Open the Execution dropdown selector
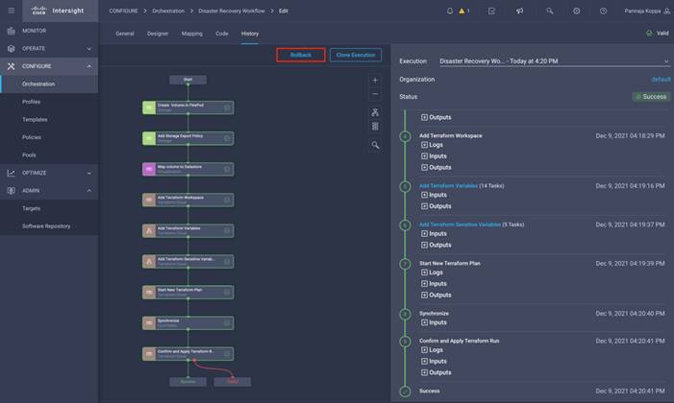This screenshot has height=403, width=674. click(x=554, y=61)
